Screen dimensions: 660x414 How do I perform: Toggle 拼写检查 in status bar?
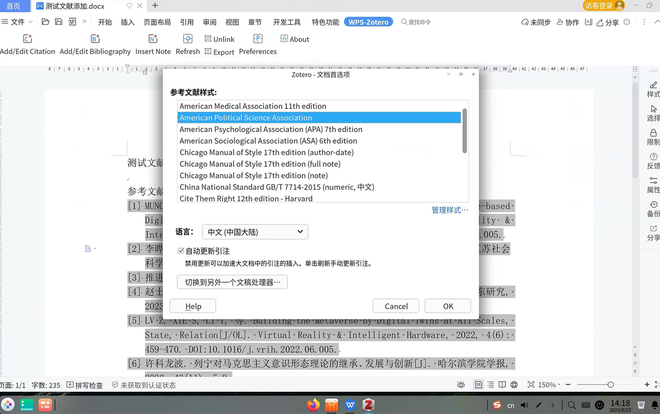click(85, 385)
